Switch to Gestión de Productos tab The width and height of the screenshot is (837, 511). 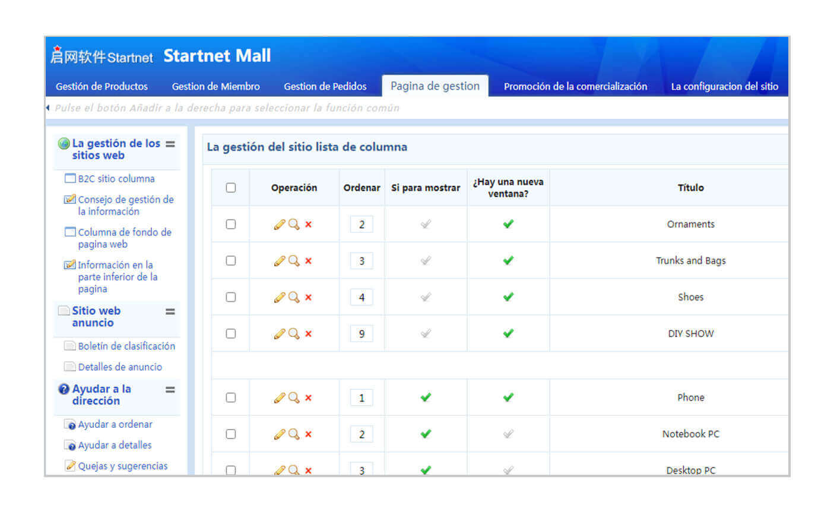point(102,87)
